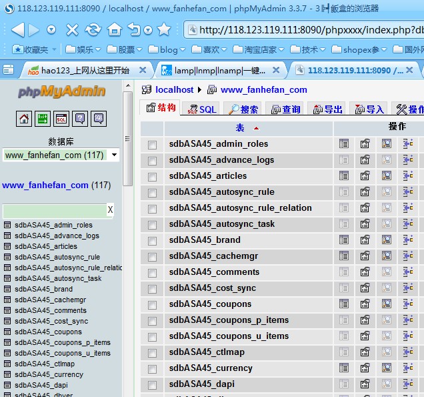Open www_fanhefan_com (117) sidebar link

45,185
